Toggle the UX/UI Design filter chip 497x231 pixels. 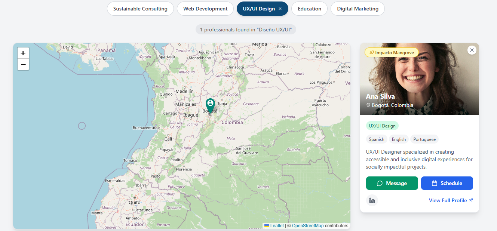(x=263, y=9)
